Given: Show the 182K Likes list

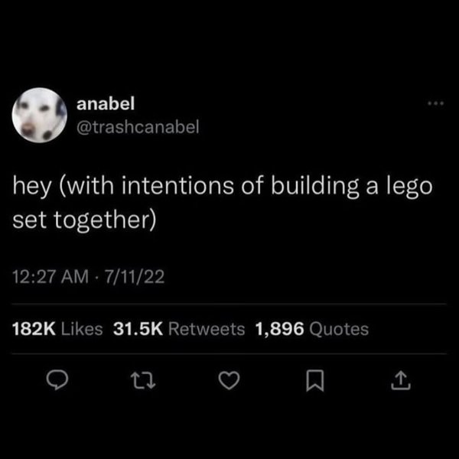Looking at the screenshot, I should tap(57, 329).
